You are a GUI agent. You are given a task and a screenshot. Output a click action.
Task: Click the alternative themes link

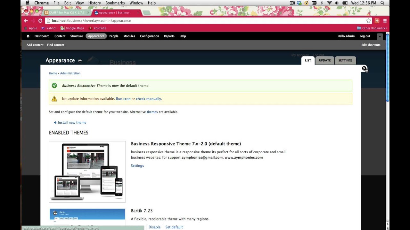pyautogui.click(x=152, y=112)
